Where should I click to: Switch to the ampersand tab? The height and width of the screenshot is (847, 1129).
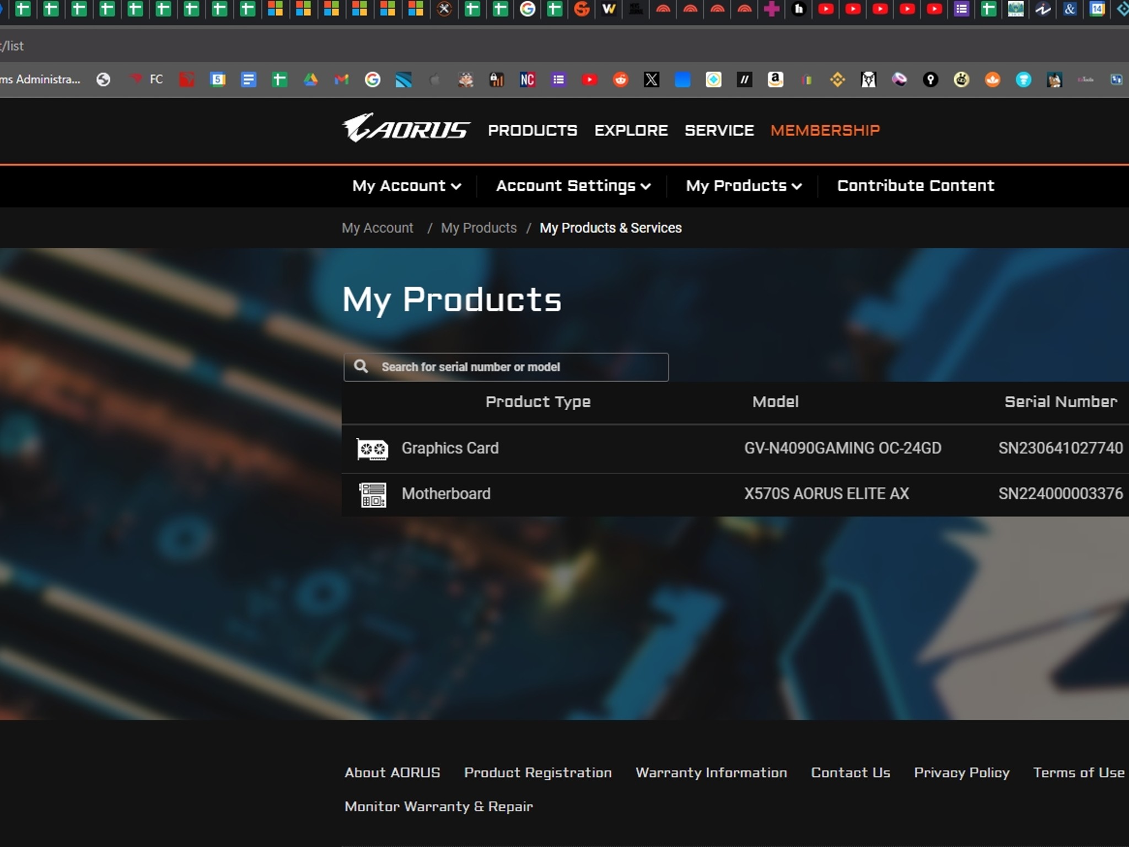[1070, 9]
